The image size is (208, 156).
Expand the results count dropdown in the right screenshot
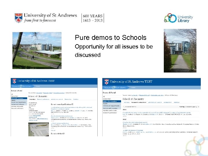[x=129, y=107]
